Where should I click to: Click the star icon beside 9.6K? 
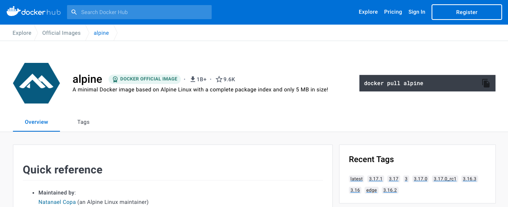tap(219, 79)
